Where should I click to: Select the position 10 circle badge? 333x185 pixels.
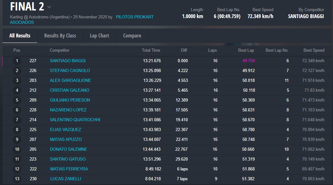click(17, 149)
